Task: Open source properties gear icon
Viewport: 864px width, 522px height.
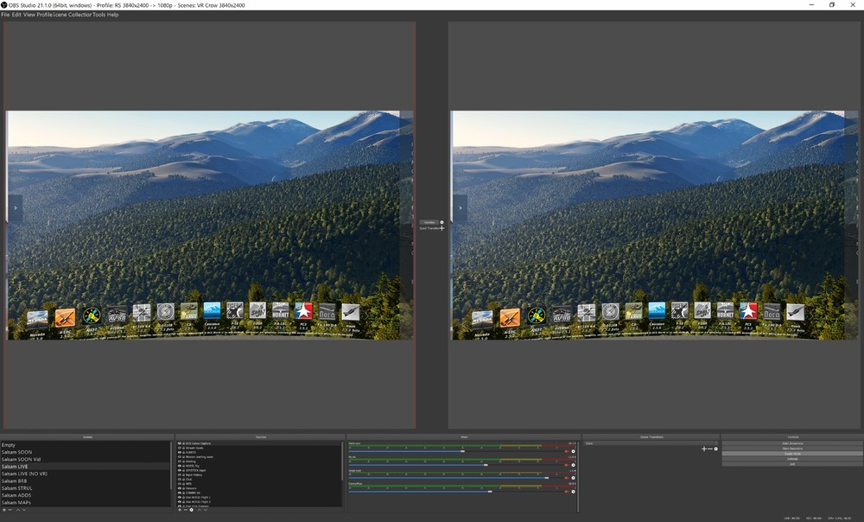Action: click(x=191, y=510)
